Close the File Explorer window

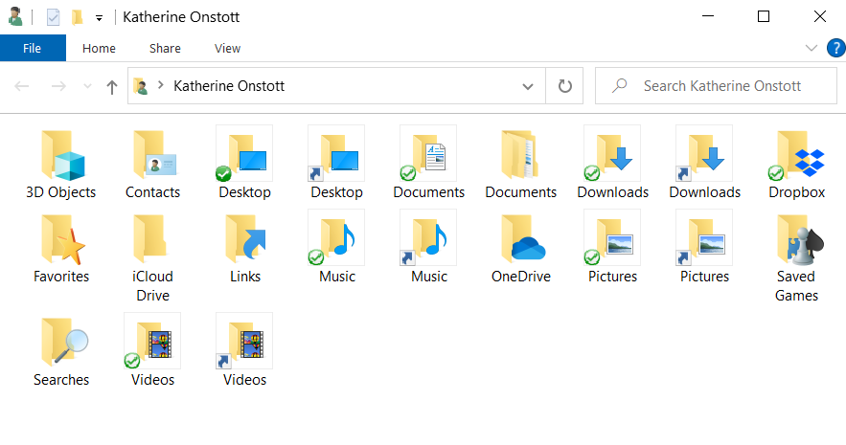[x=819, y=16]
